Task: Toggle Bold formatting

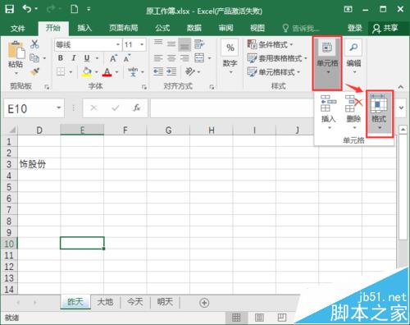Action: [x=61, y=58]
